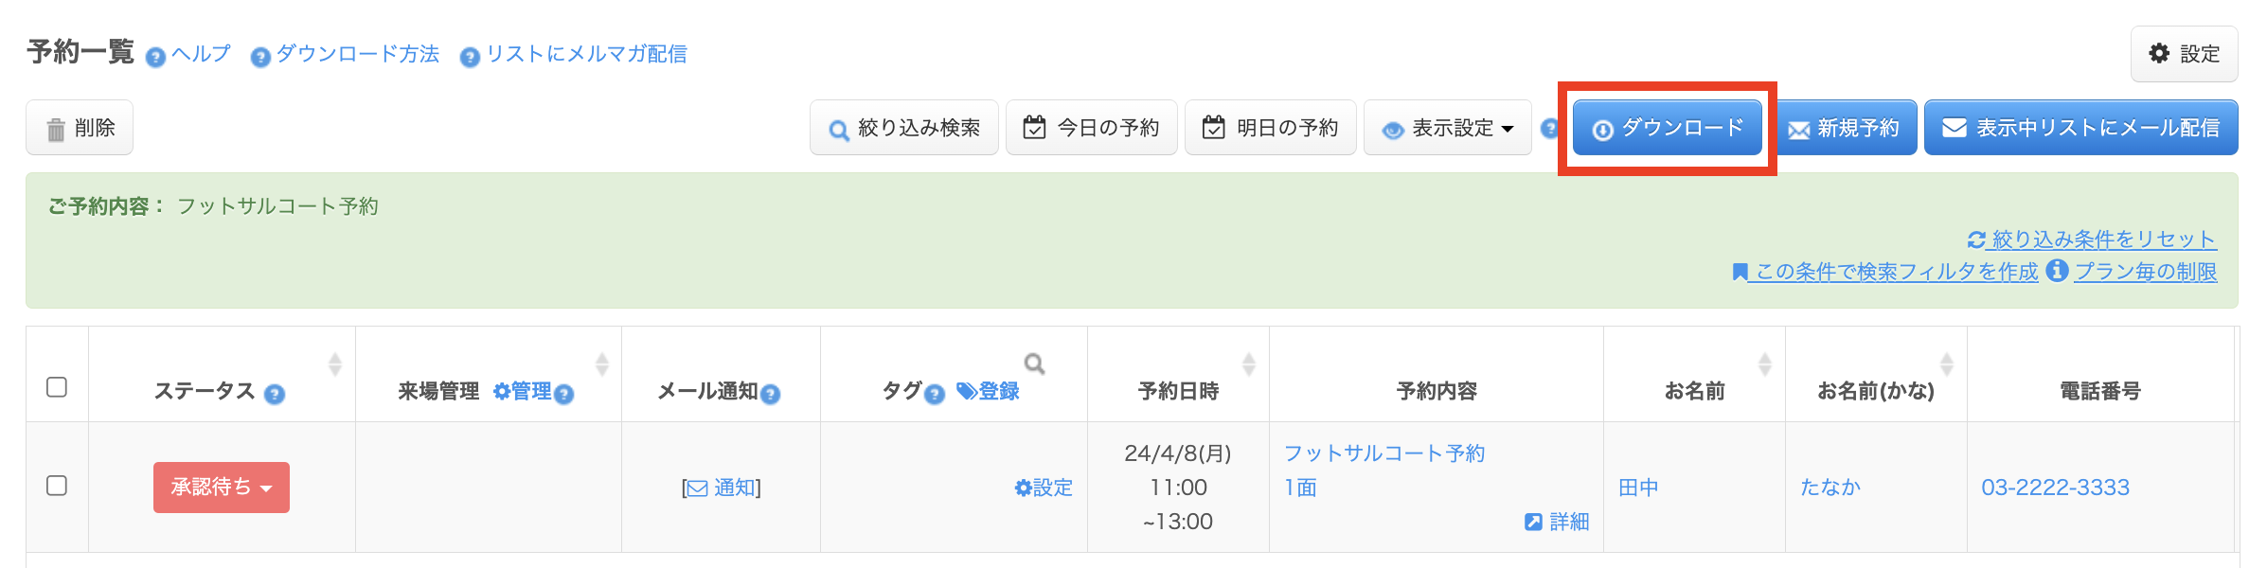The width and height of the screenshot is (2267, 568).
Task: Show 今日の予約 list
Action: [1091, 128]
